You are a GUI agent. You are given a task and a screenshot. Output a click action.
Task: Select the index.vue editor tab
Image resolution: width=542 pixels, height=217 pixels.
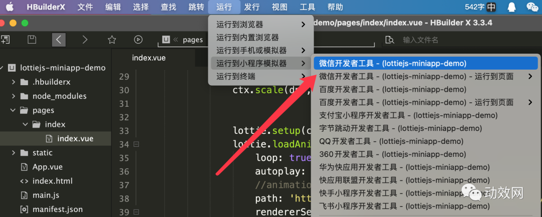(149, 58)
